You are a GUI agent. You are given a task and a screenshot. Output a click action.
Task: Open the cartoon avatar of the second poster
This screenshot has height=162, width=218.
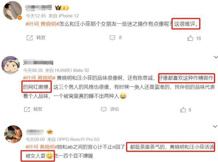10,65
